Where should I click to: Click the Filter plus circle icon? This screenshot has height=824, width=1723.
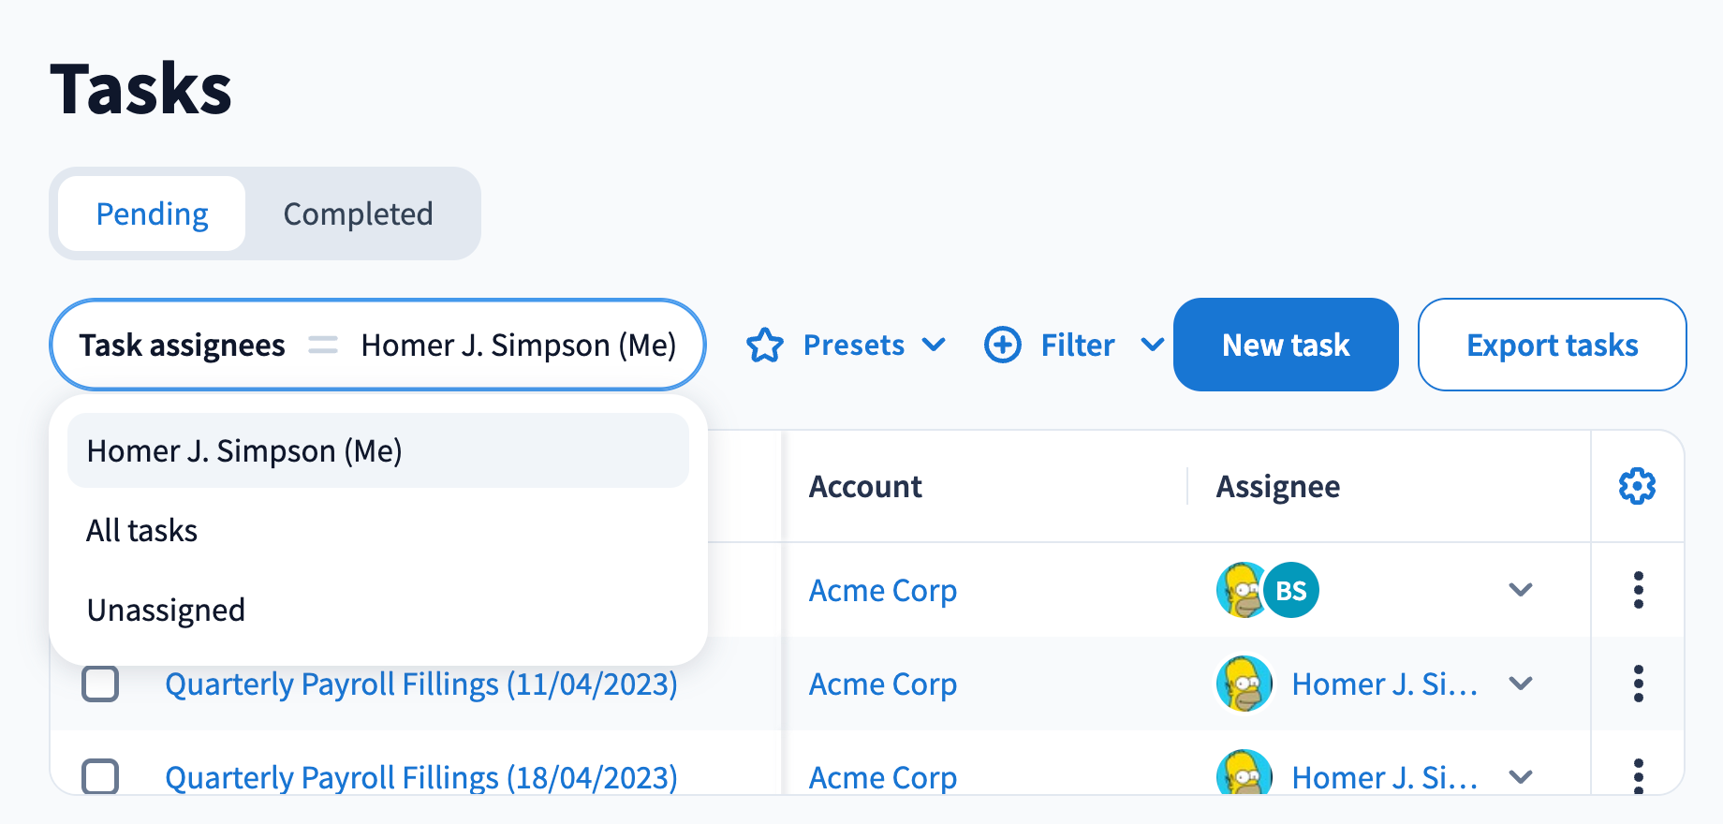click(x=1003, y=346)
